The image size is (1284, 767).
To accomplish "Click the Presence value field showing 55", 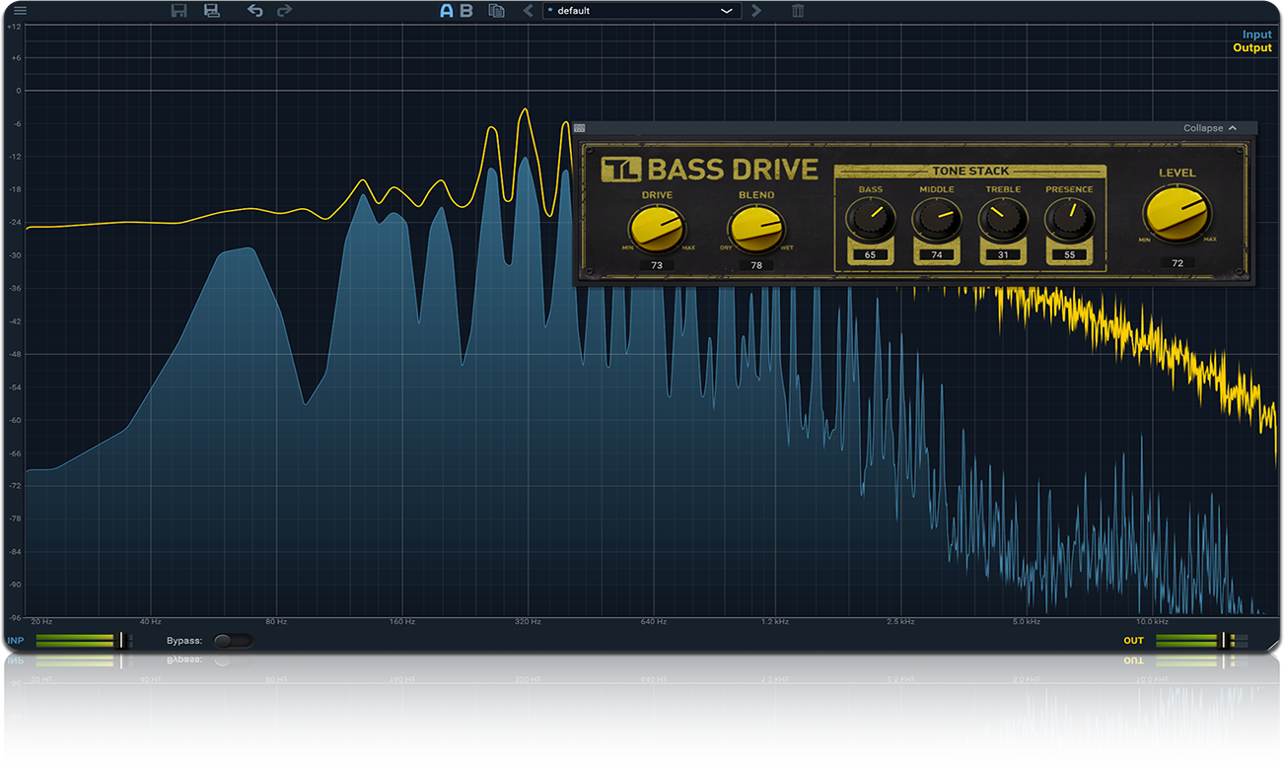I will 1069,255.
